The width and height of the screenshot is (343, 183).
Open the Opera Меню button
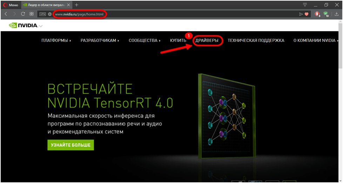tap(11, 5)
